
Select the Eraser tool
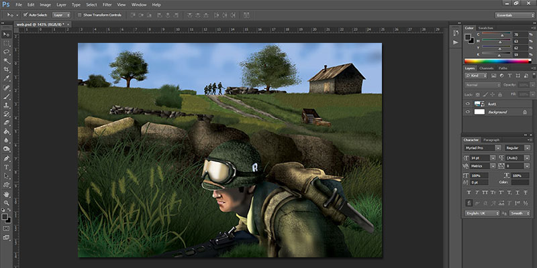click(x=7, y=123)
